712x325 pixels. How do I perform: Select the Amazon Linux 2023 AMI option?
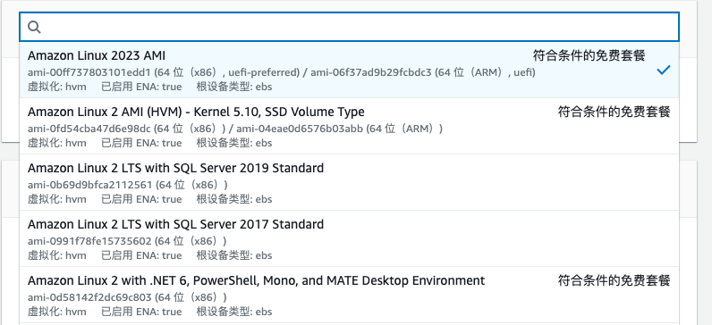pyautogui.click(x=349, y=70)
